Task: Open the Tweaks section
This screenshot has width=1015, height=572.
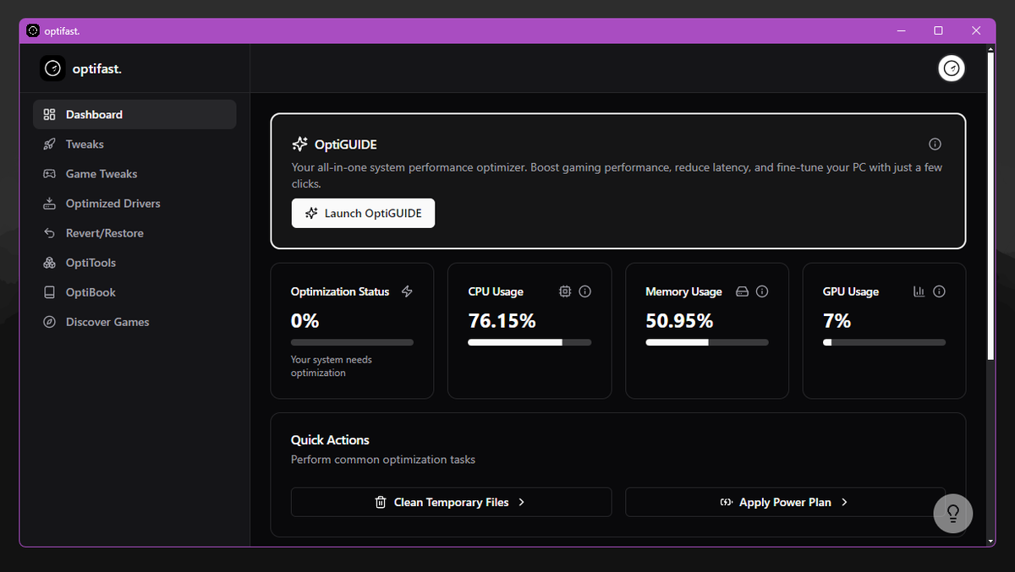Action: click(134, 144)
